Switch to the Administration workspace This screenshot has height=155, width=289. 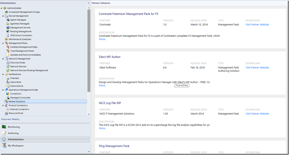(45, 139)
